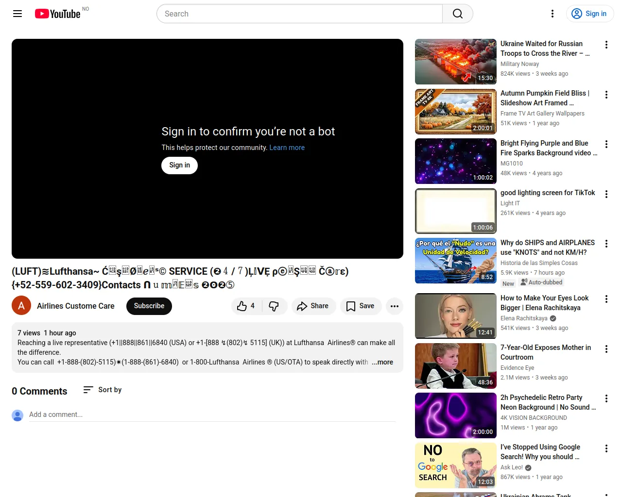
Task: Open more actions ellipsis below video
Action: [394, 306]
